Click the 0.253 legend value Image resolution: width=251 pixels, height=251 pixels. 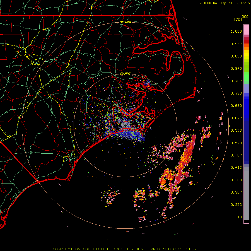tap(236, 205)
